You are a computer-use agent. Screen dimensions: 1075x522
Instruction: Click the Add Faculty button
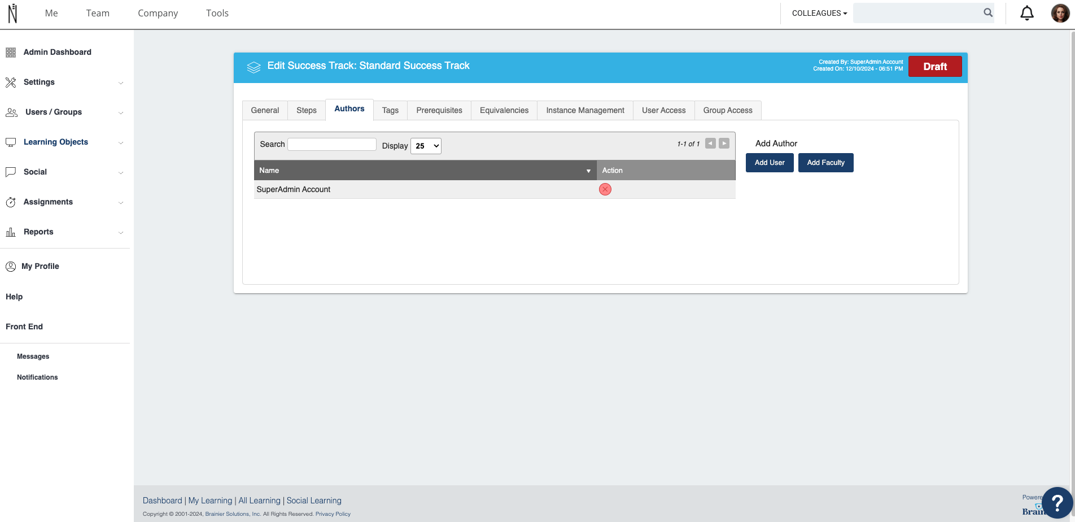click(x=826, y=163)
